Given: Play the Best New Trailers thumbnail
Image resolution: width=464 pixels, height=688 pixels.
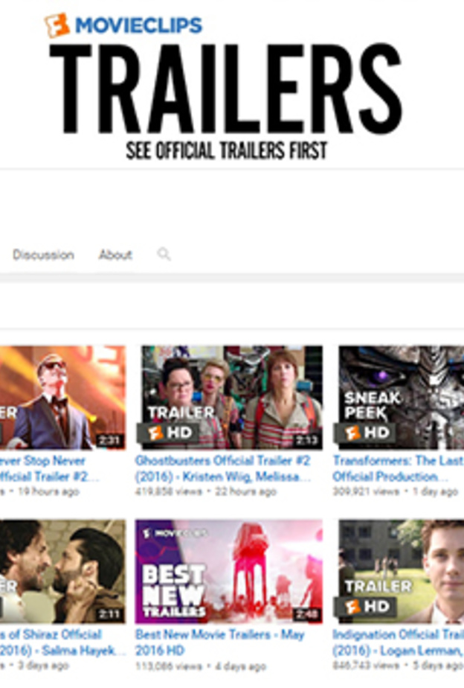Looking at the screenshot, I should coord(229,571).
